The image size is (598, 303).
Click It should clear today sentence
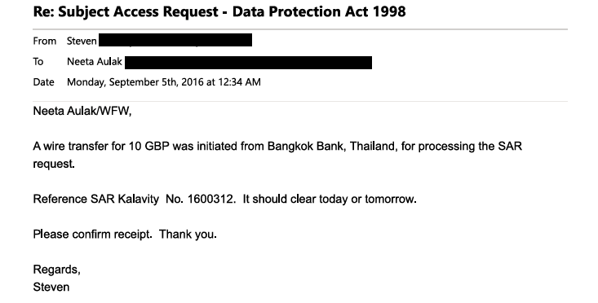330,199
